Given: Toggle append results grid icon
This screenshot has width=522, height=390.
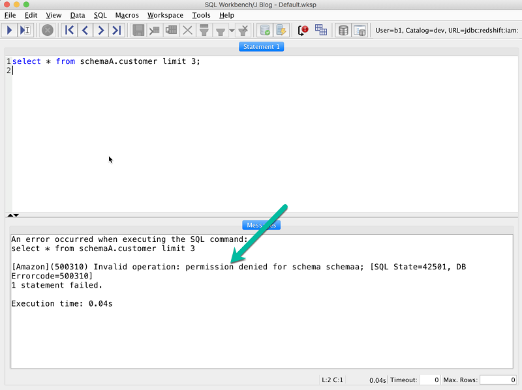Looking at the screenshot, I should click(x=321, y=30).
